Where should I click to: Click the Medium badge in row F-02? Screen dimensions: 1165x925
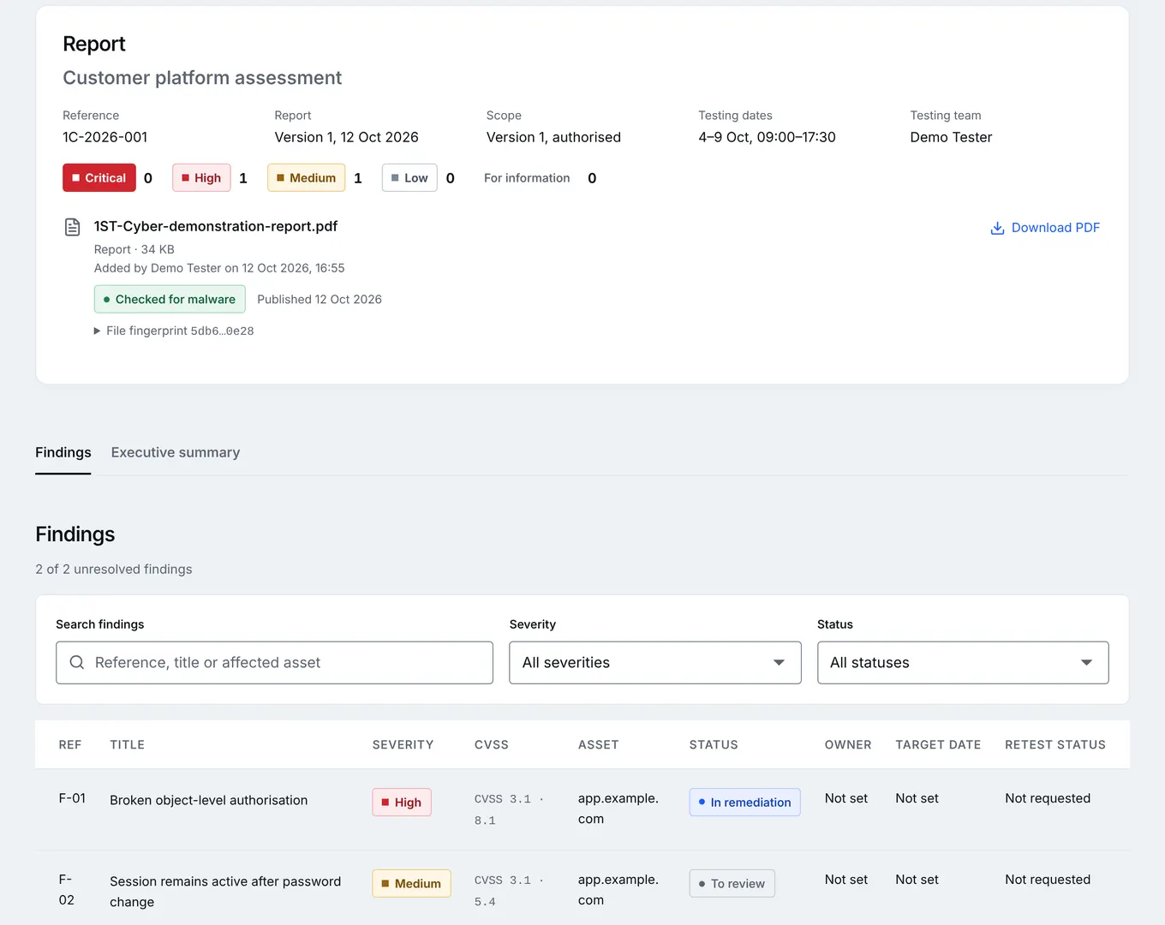(412, 884)
